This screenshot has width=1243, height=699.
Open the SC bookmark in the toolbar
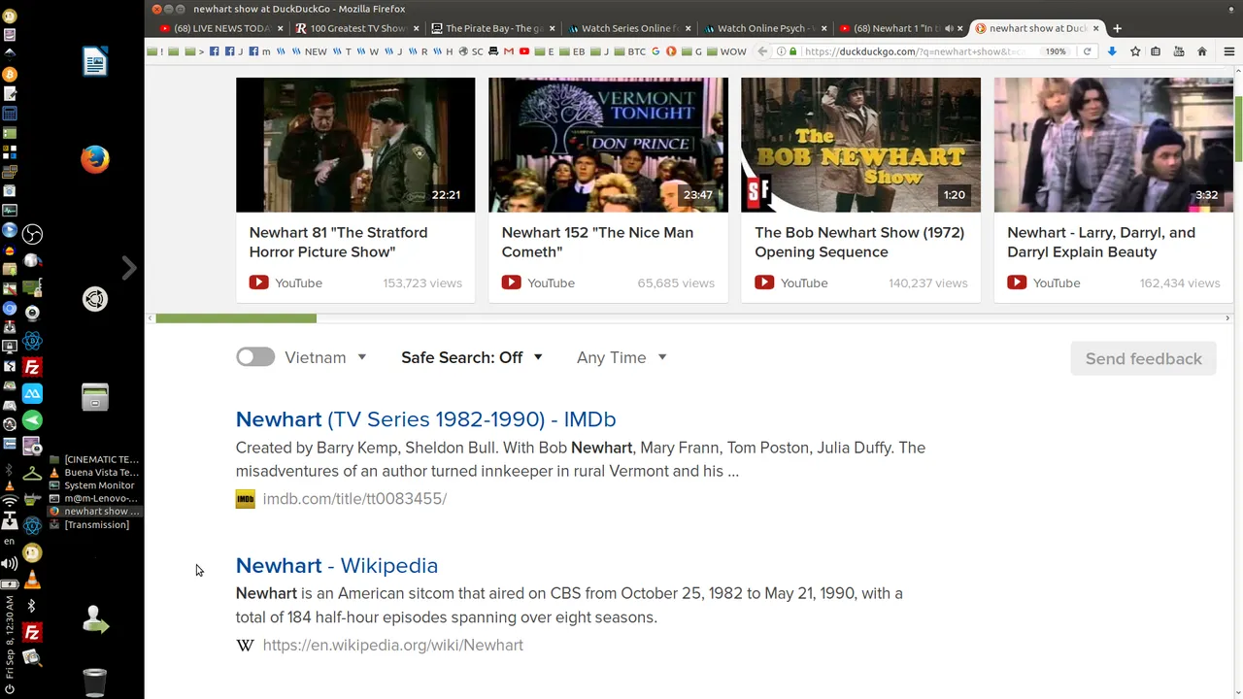pos(472,51)
